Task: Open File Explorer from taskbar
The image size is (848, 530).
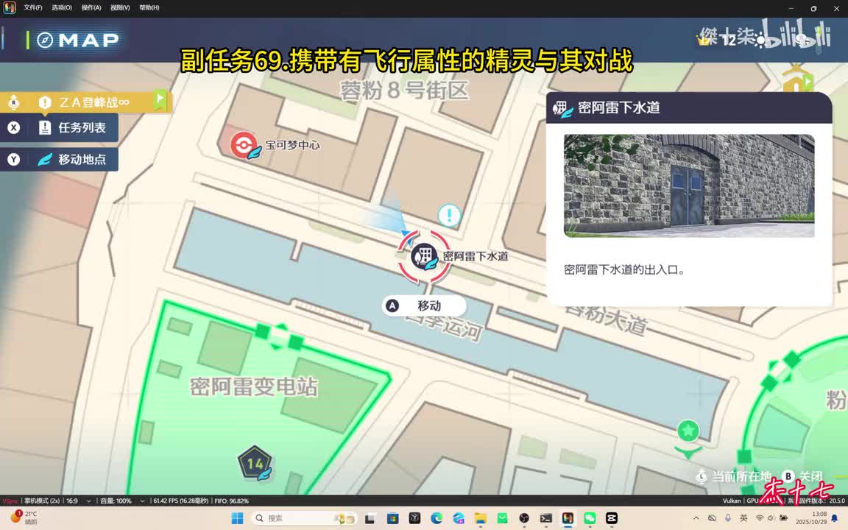Action: click(480, 518)
